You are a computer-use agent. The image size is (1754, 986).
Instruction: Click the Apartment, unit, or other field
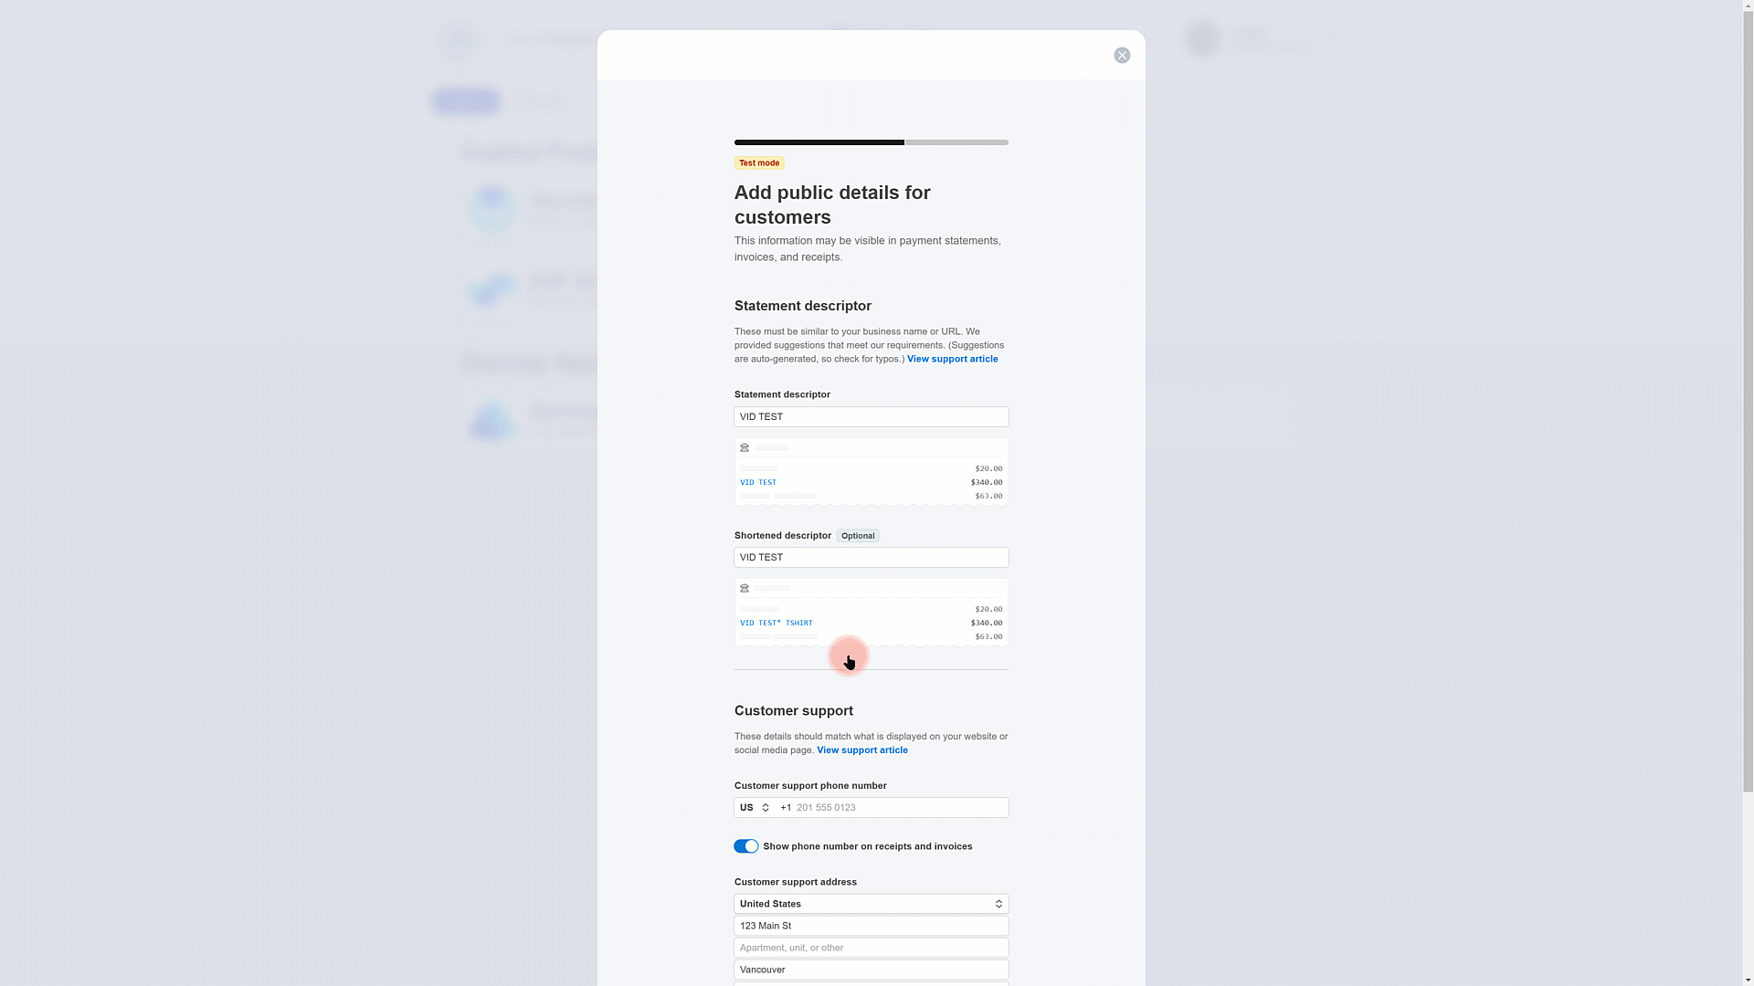(x=871, y=948)
